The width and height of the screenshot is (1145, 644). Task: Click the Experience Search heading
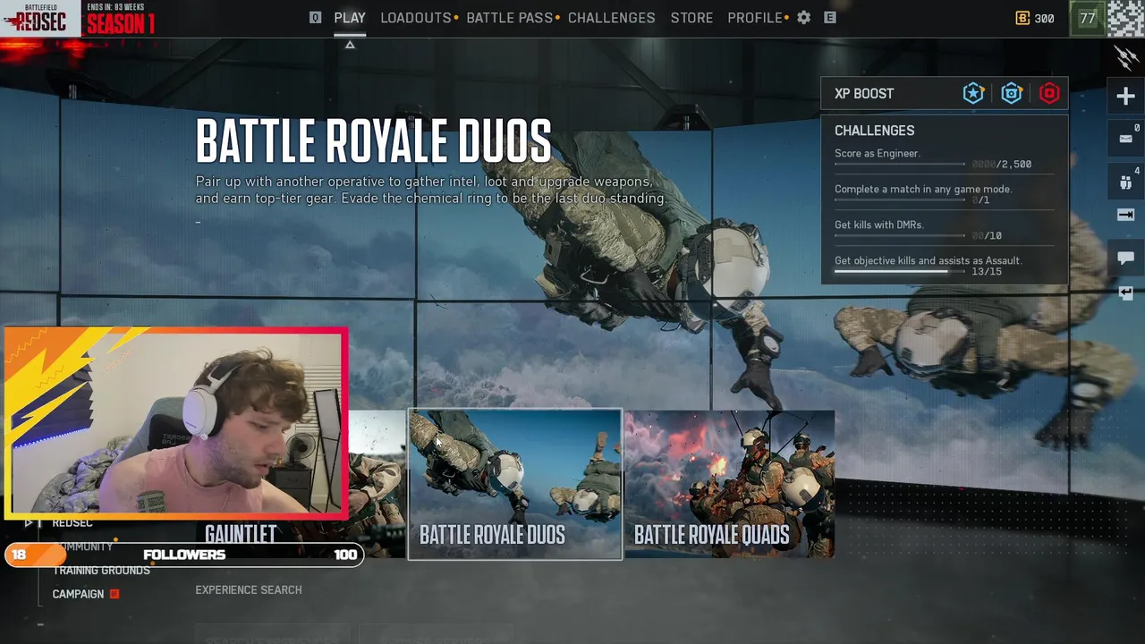click(249, 589)
